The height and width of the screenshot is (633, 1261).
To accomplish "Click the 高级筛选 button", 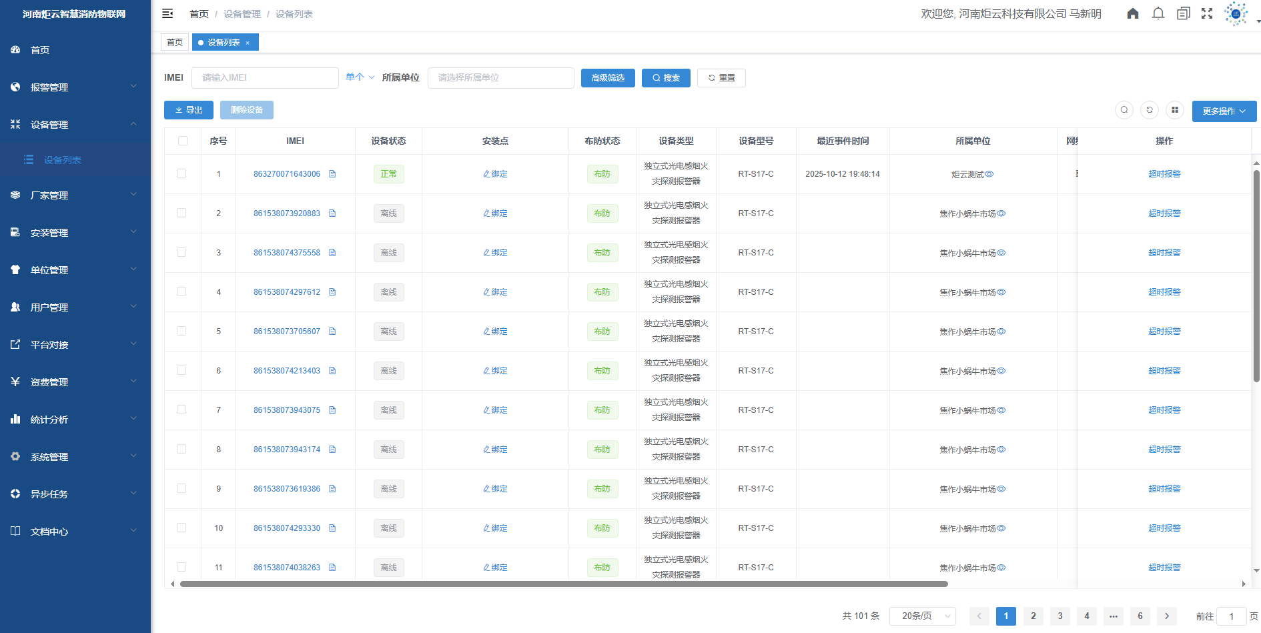I will [607, 78].
